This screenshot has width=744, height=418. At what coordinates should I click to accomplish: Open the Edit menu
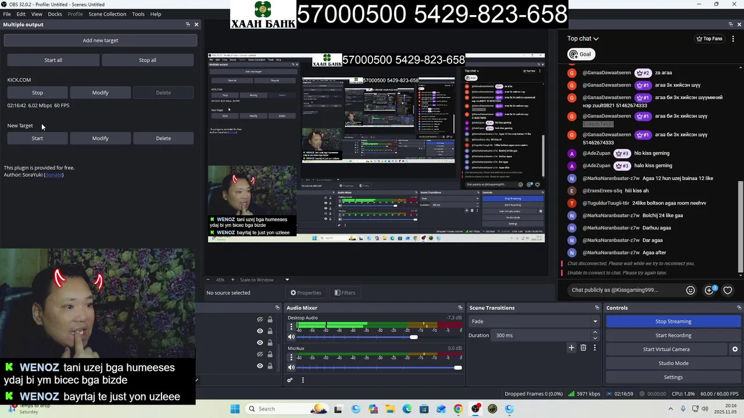(x=21, y=14)
